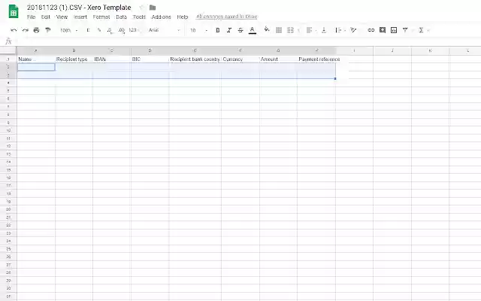Viewport: 481px width, 301px height.
Task: Format as currency using the £ button
Action: coord(88,30)
